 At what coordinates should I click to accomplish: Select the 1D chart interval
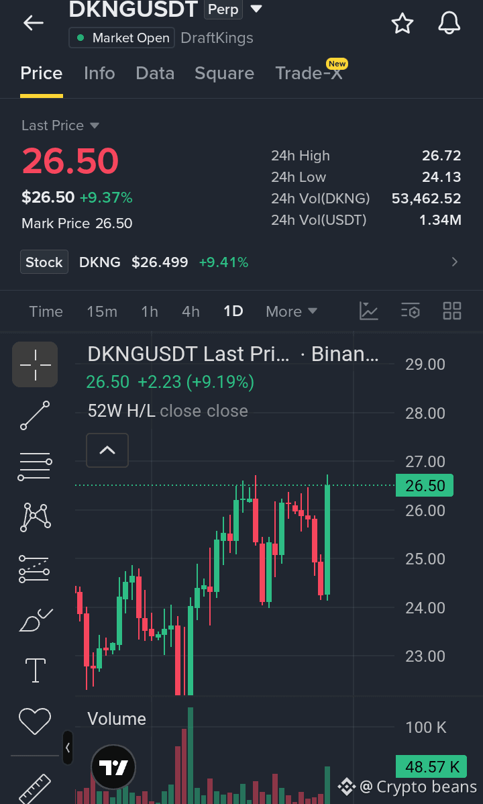pyautogui.click(x=233, y=311)
